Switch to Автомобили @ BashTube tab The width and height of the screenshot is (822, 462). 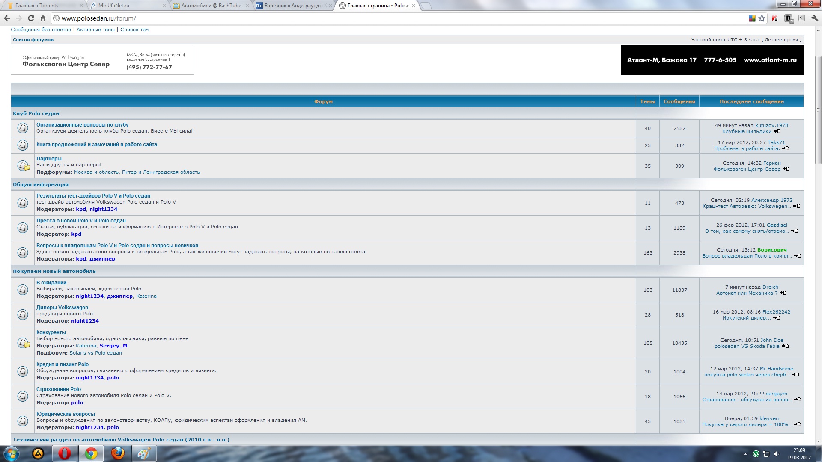click(x=211, y=6)
